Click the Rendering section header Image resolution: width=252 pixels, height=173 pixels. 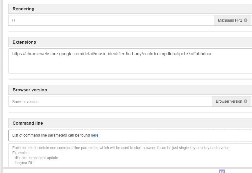tap(130, 9)
